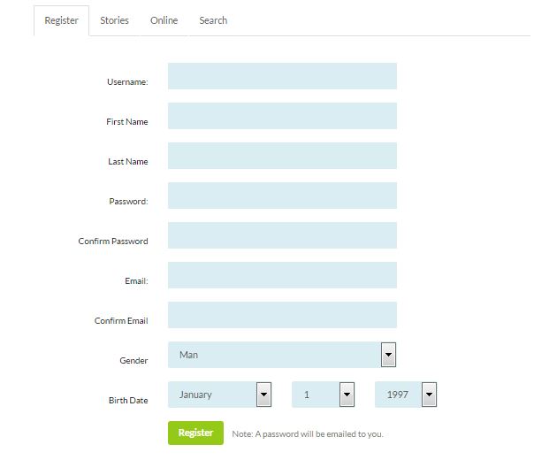Select the Email input box
The image size is (534, 460).
[282, 275]
